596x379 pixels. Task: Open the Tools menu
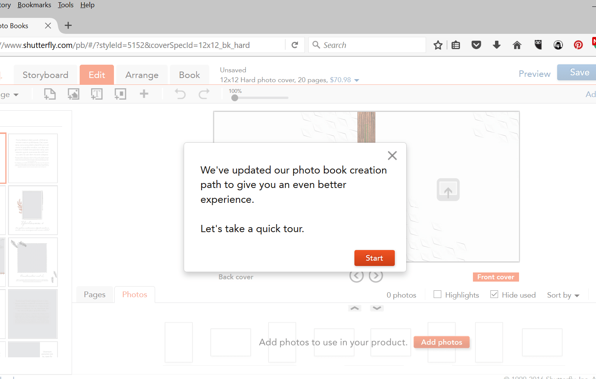click(x=66, y=5)
